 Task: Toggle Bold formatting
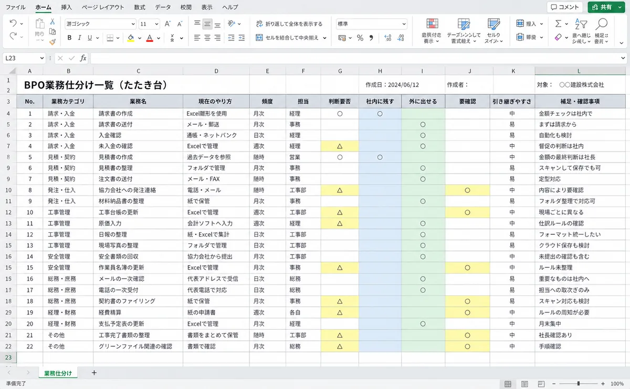coord(69,38)
